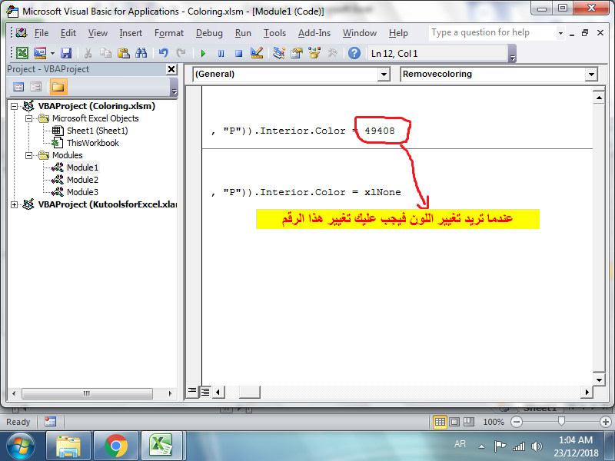615x461 pixels.
Task: Open the Insert UserForm dropdown arrow
Action: pyautogui.click(x=52, y=53)
